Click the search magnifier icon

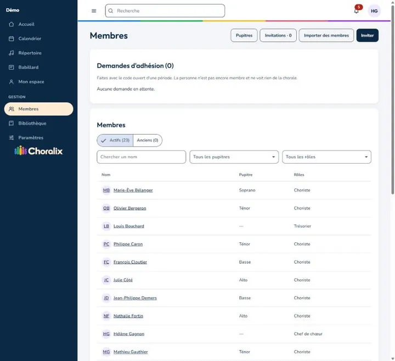111,11
